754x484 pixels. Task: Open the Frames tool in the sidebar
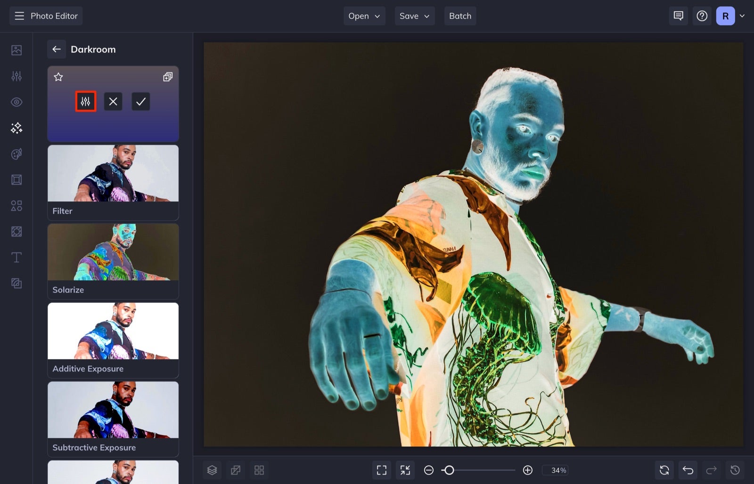(x=16, y=179)
